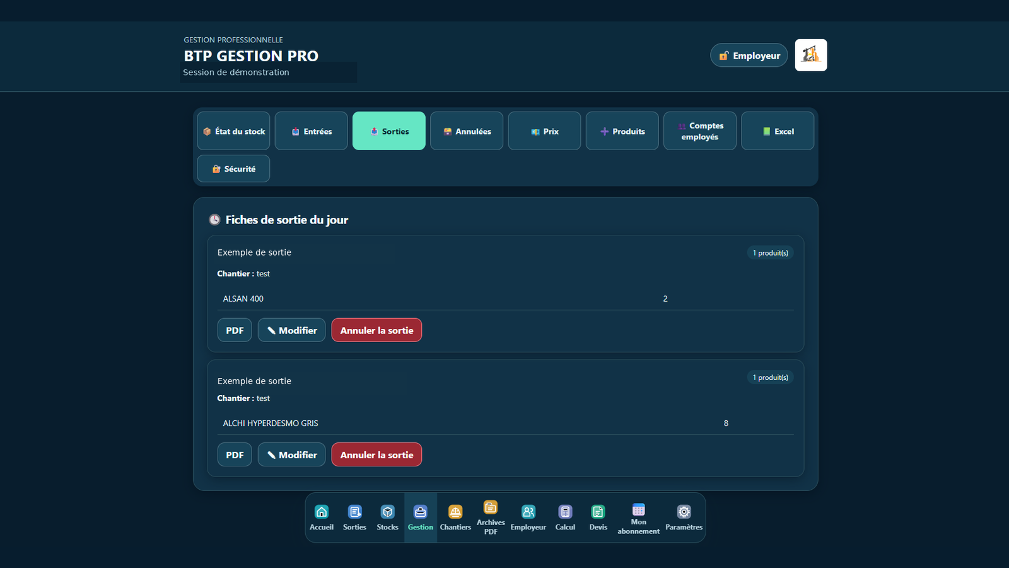Click the BTP GESTION PRO title

(251, 56)
